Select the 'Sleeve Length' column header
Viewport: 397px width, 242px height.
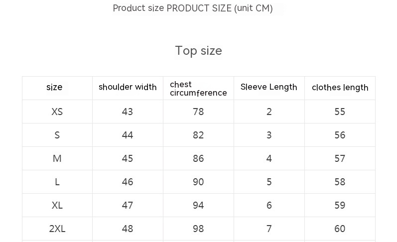269,87
